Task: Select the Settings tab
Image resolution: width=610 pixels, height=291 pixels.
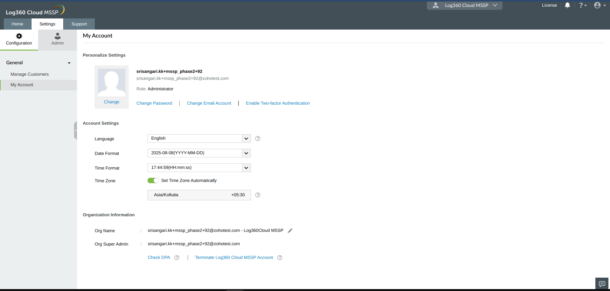Action: 47,24
